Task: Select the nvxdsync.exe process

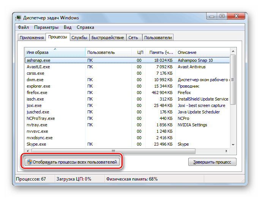Action: click(x=127, y=138)
